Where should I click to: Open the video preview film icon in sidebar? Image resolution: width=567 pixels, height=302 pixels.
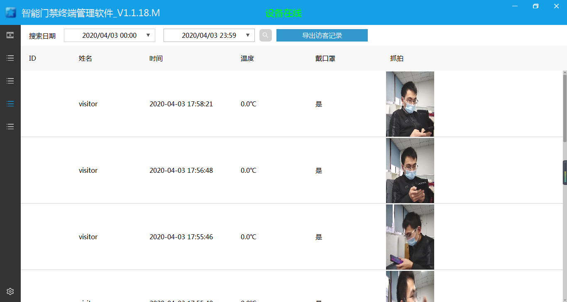10,35
